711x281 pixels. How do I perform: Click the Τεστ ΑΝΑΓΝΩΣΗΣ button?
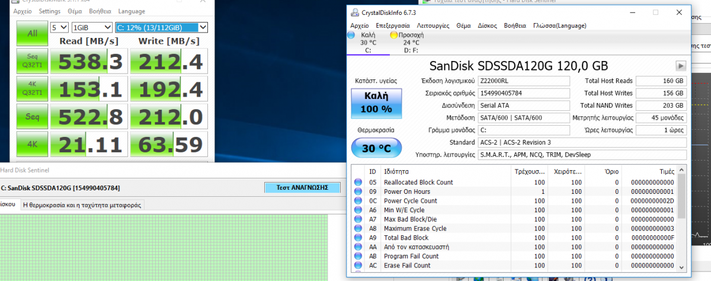coord(303,188)
